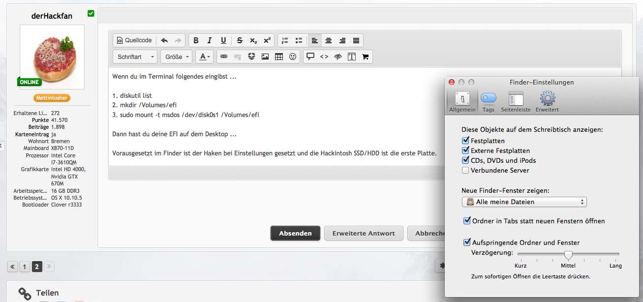Align text left in editor
This screenshot has height=302, width=643.
(315, 40)
